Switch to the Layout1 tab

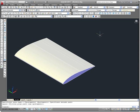pyautogui.click(x=23, y=100)
